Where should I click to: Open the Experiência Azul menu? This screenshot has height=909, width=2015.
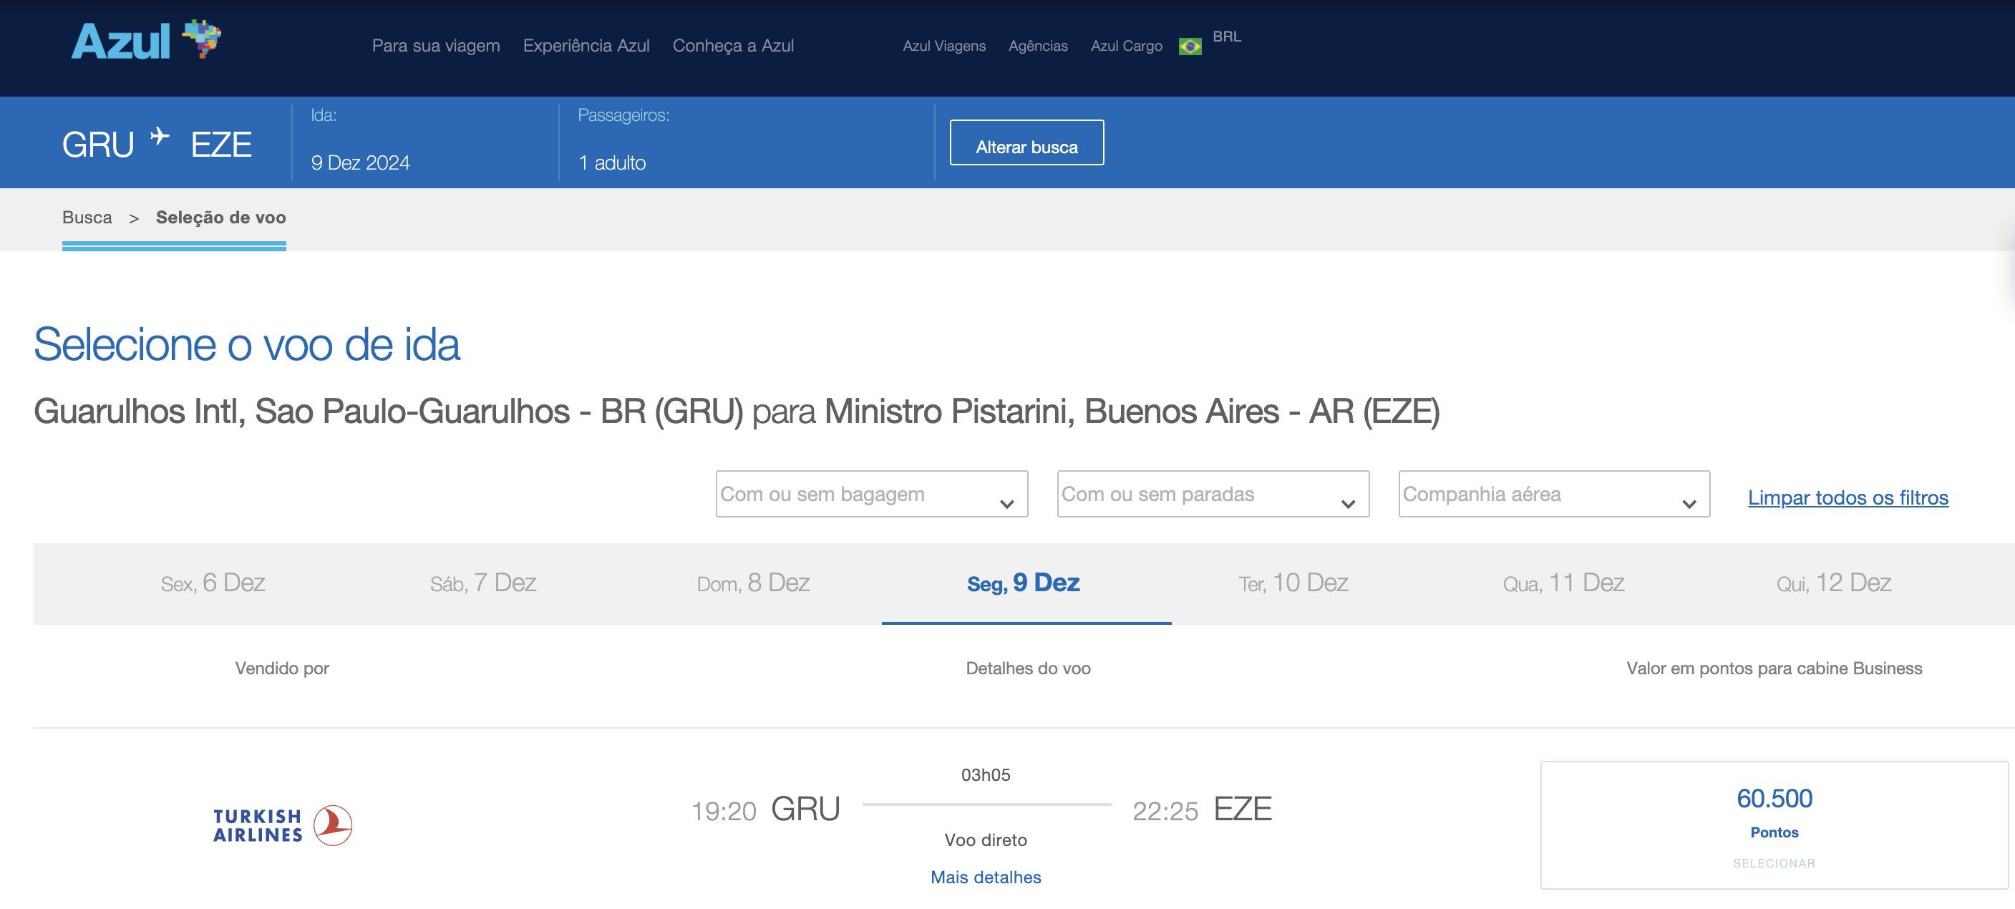tap(586, 45)
